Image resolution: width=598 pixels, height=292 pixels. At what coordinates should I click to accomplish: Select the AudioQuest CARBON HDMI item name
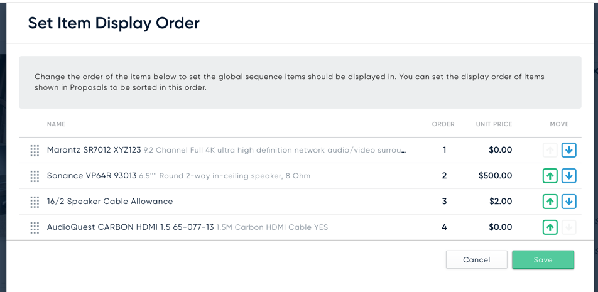(x=131, y=227)
